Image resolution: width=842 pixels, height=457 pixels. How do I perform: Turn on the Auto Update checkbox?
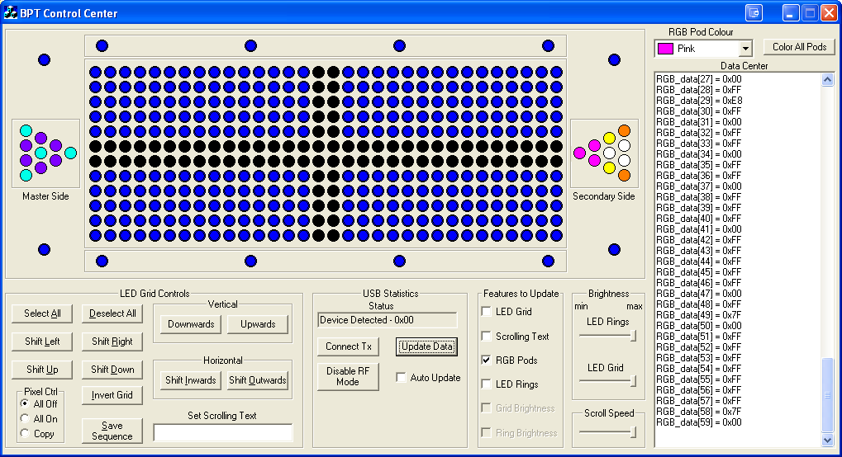pyautogui.click(x=402, y=378)
